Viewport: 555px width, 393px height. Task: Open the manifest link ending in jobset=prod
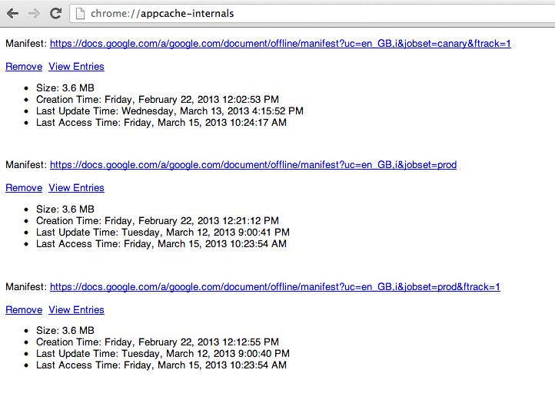pyautogui.click(x=253, y=164)
